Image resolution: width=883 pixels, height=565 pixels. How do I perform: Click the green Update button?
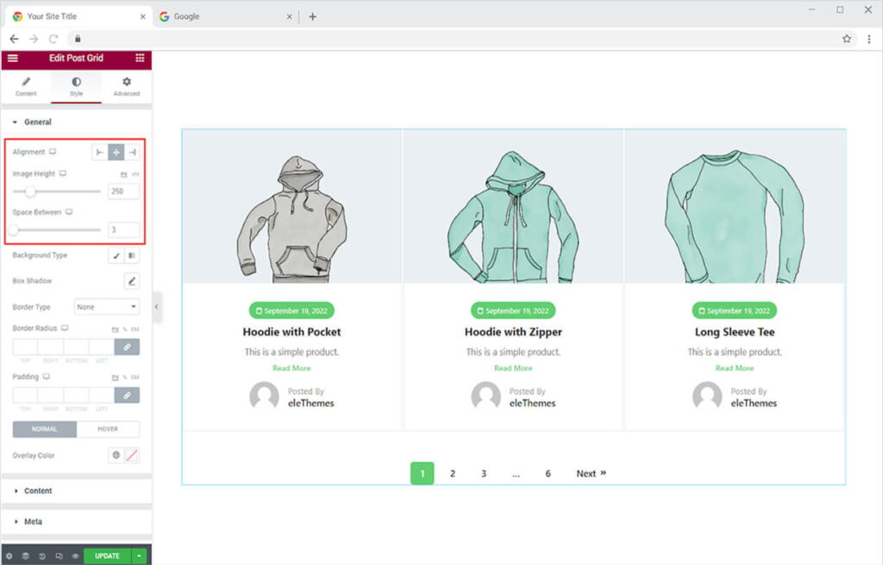click(x=107, y=556)
